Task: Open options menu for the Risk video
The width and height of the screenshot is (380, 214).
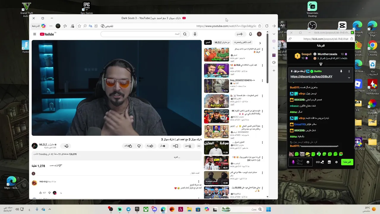Action: point(262,65)
